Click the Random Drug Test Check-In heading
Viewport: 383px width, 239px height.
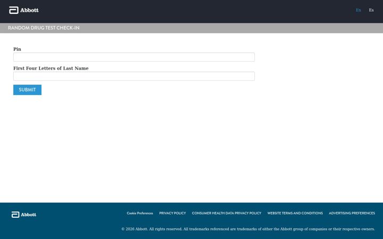click(44, 28)
